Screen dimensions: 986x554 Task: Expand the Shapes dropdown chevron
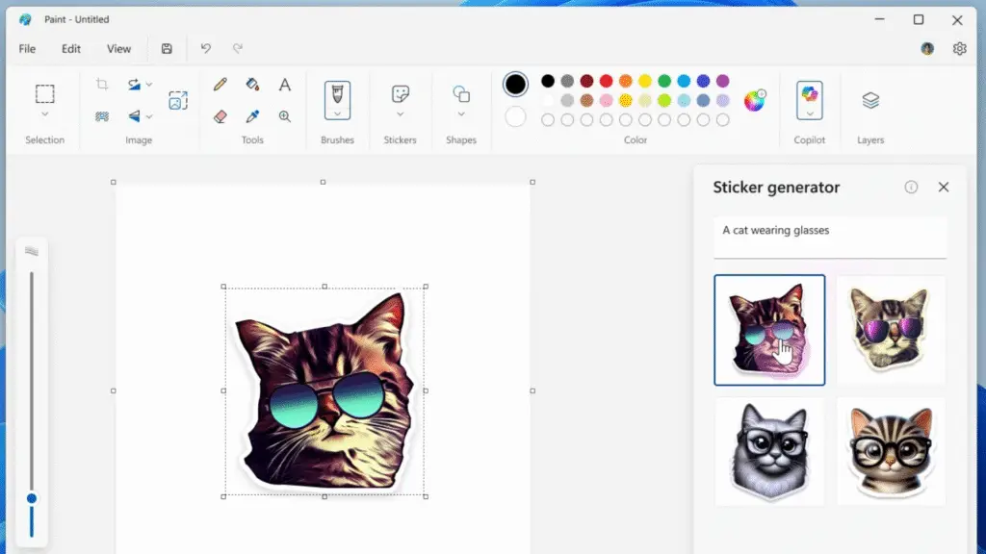point(461,114)
